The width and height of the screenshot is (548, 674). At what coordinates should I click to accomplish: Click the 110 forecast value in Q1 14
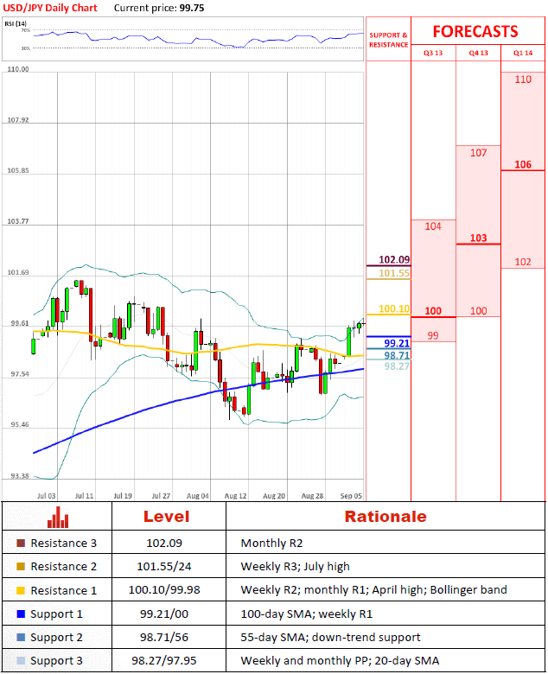(x=523, y=79)
